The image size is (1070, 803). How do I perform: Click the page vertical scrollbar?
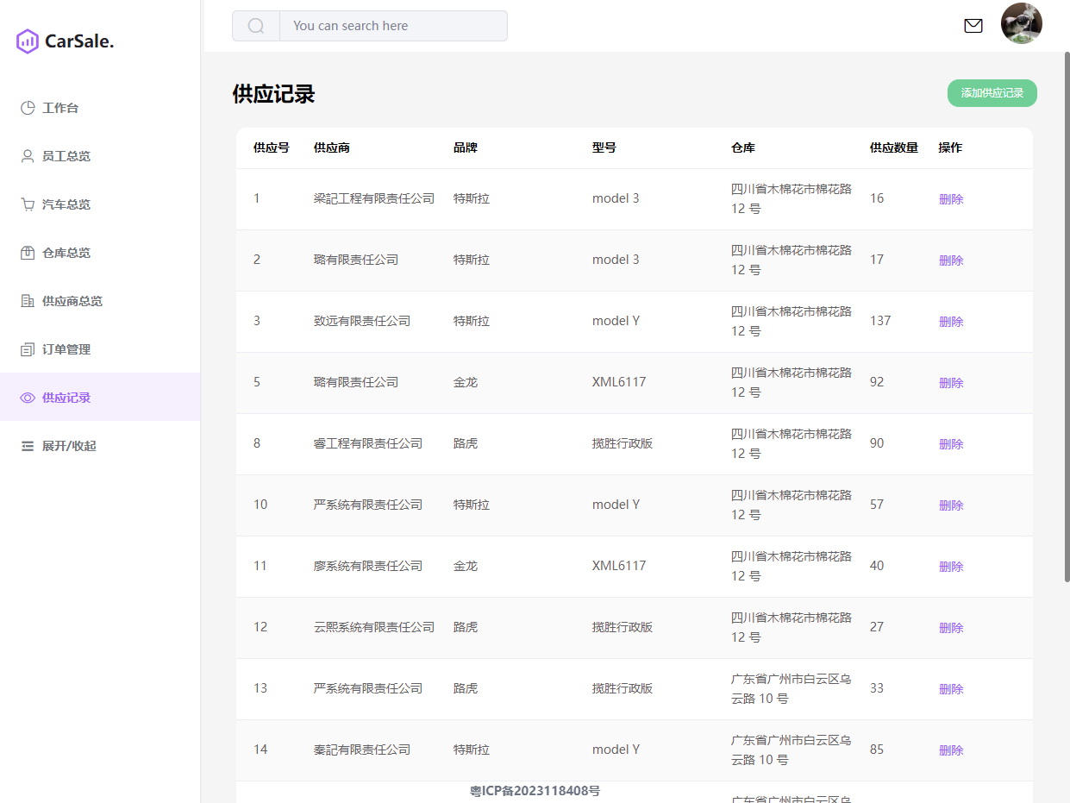(1067, 317)
